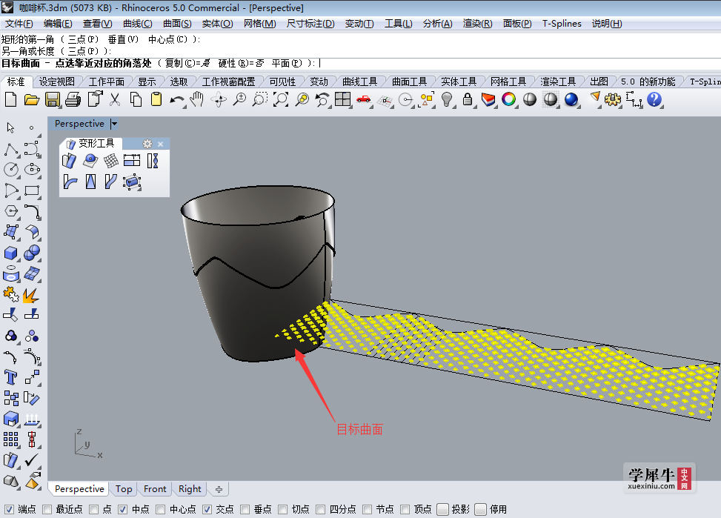Select the Text tool T icon
Viewport: 721px width, 518px height.
[10, 378]
